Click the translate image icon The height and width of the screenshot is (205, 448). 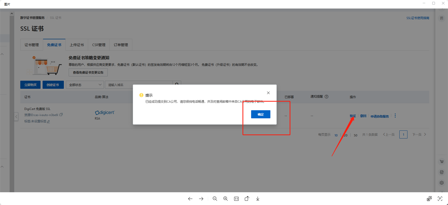click(429, 199)
